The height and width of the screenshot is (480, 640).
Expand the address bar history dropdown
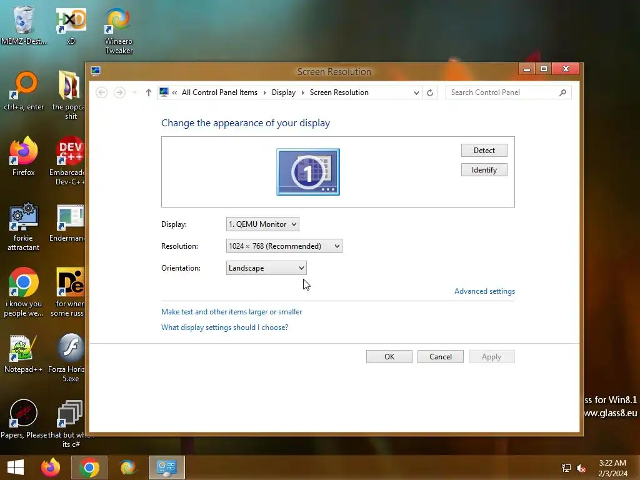pos(416,92)
